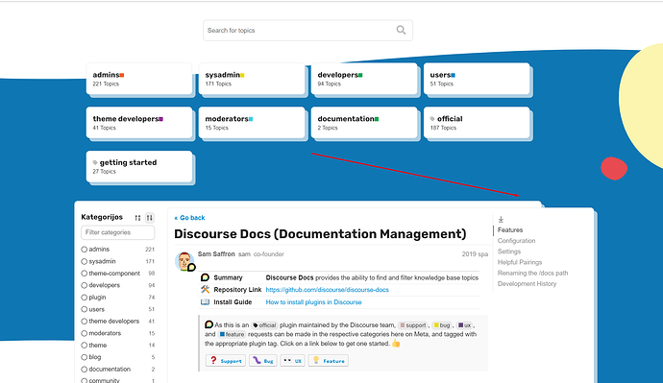This screenshot has width=663, height=383.
Task: Click the Sam Saffron username
Action: coord(216,254)
